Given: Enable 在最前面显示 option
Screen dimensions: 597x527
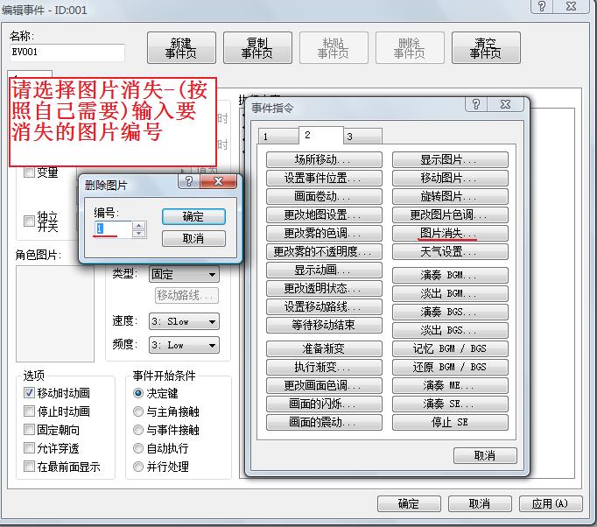Looking at the screenshot, I should [29, 466].
